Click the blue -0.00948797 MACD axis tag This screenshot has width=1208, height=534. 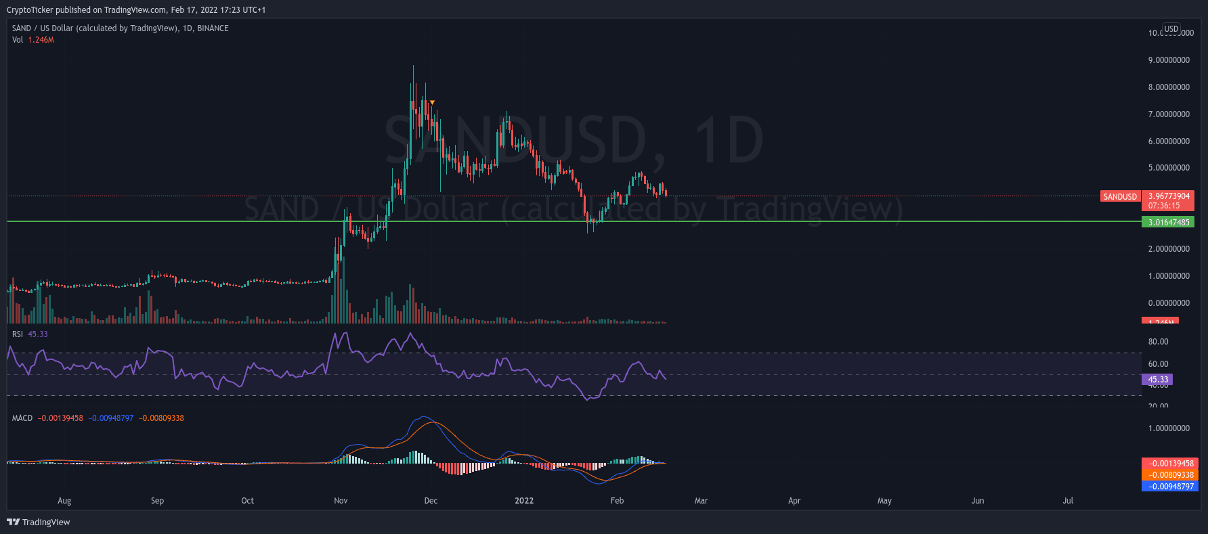(x=1169, y=487)
